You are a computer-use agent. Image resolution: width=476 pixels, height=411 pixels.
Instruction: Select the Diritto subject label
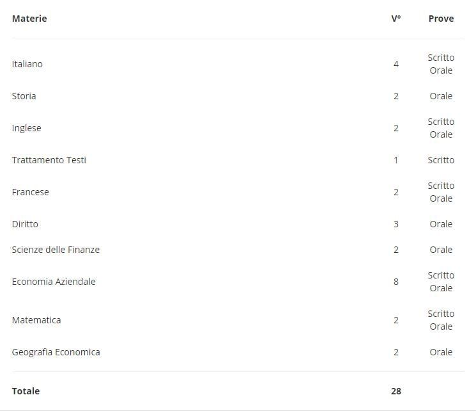click(25, 224)
